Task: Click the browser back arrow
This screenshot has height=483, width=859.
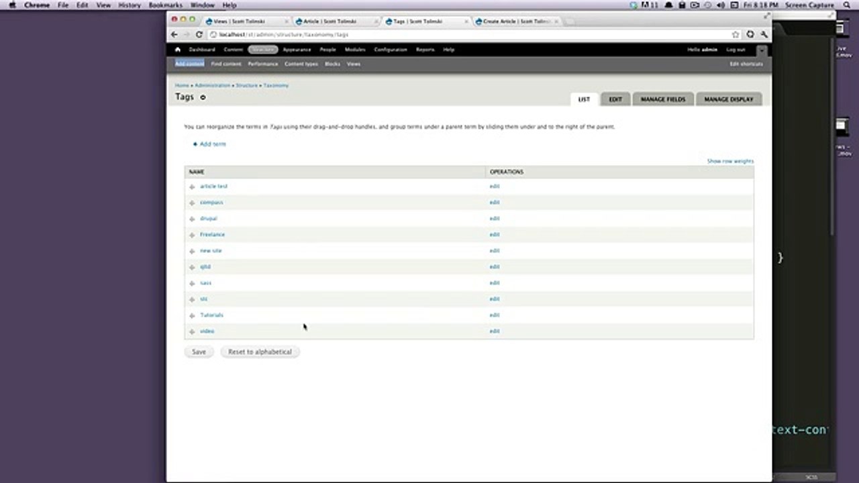Action: pos(174,34)
